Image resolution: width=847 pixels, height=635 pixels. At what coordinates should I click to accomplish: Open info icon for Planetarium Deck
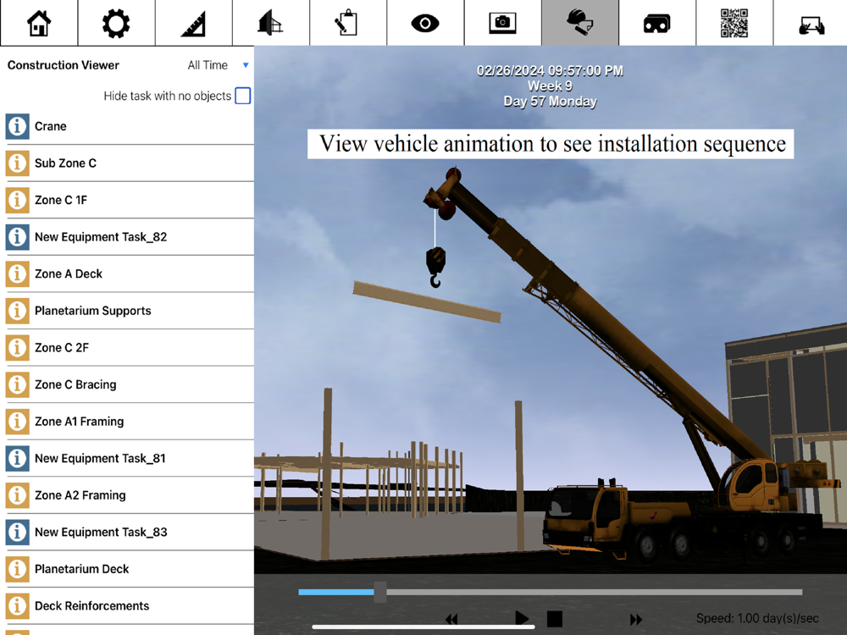[x=17, y=569]
